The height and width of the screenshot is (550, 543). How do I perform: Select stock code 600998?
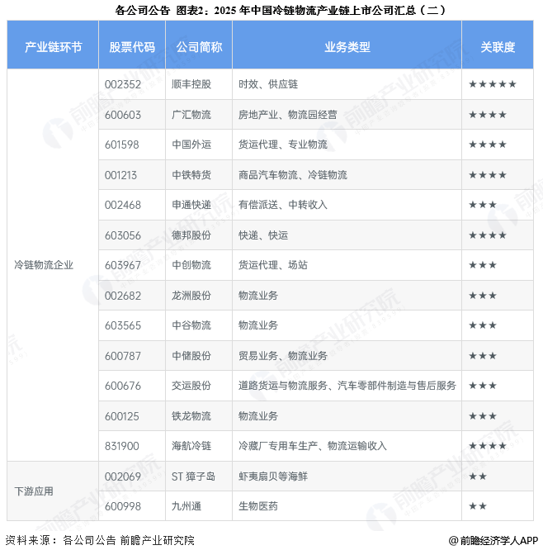coord(123,506)
